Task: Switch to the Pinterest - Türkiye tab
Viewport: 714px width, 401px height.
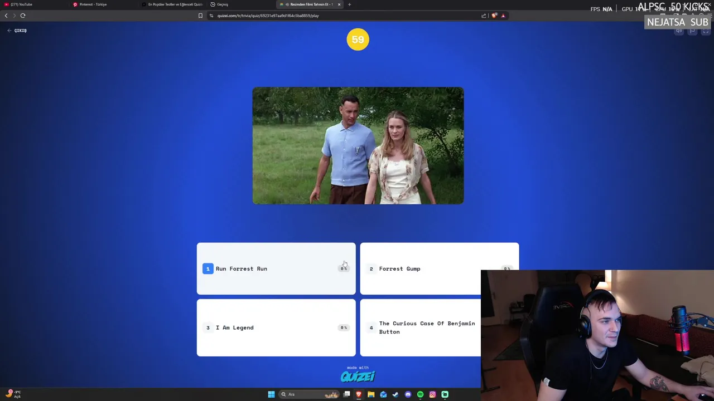Action: pos(103,4)
